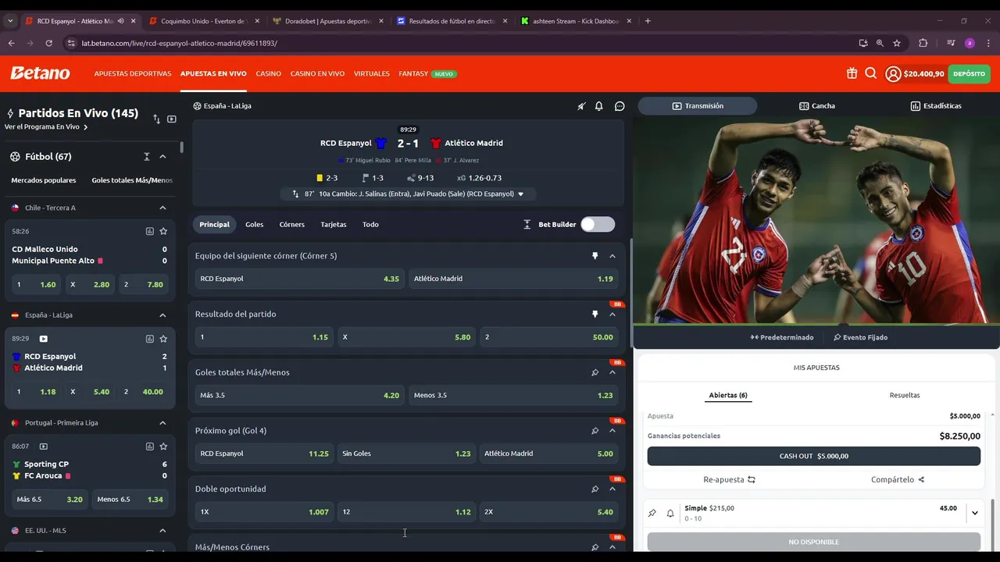1000x562 pixels.
Task: Pin the Próximo gol (Gol 4) market
Action: coord(595,431)
